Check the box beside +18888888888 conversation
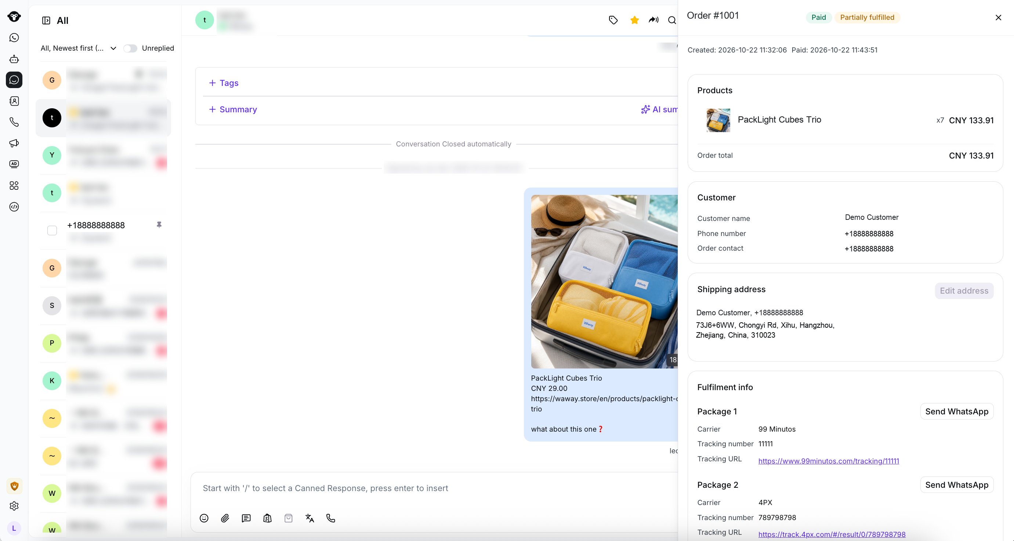Image resolution: width=1014 pixels, height=541 pixels. (52, 230)
